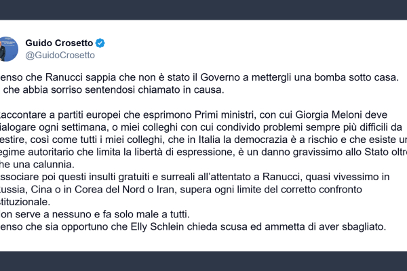
Task: Click the blue verified badge icon
Action: coord(100,43)
